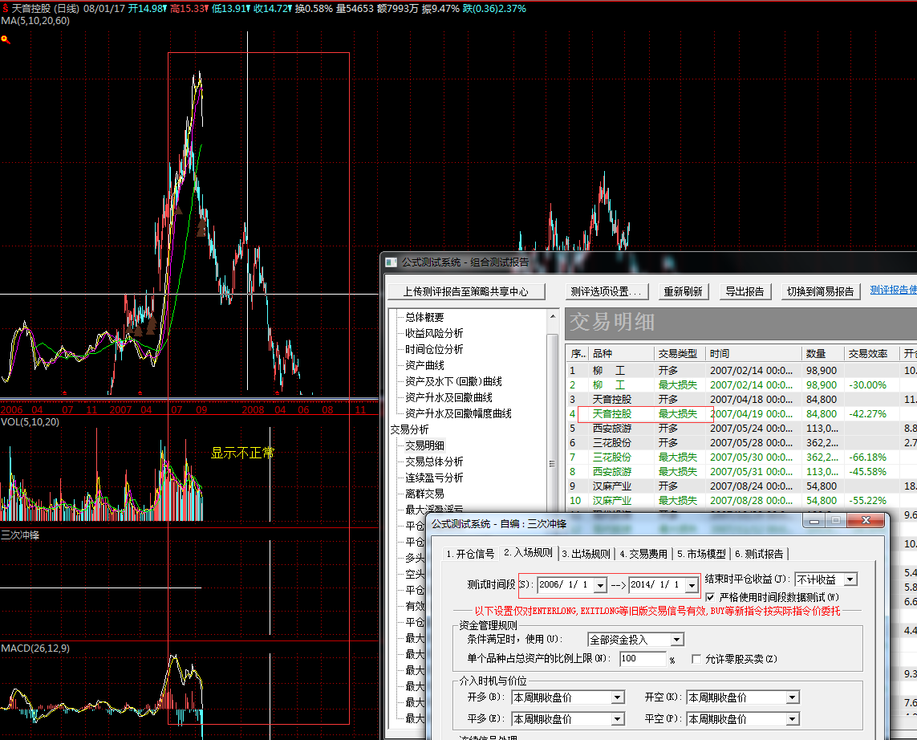Toggle 严格使用时间段数据测试 checkbox
This screenshot has width=917, height=740.
pos(709,597)
